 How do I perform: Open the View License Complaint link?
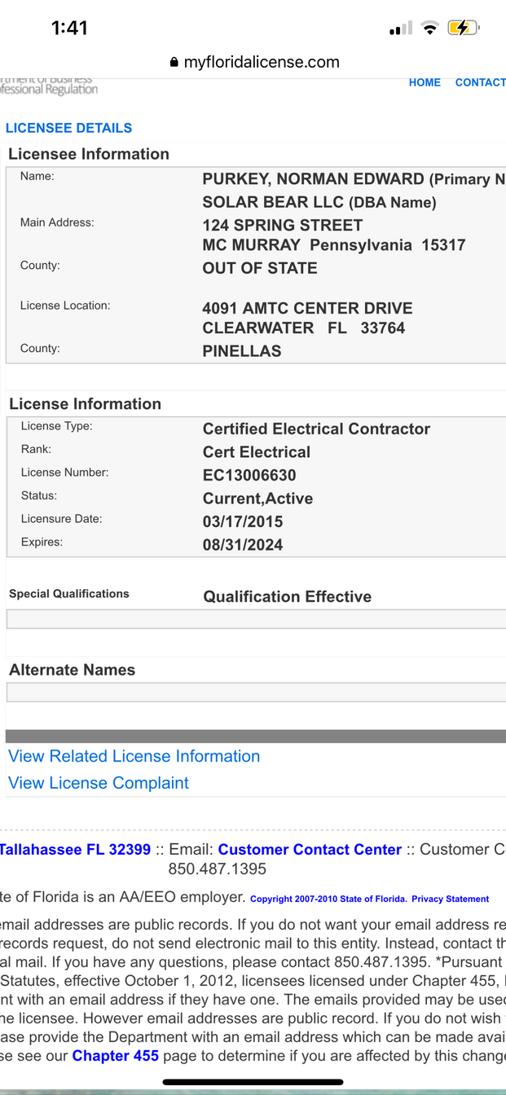click(x=98, y=783)
